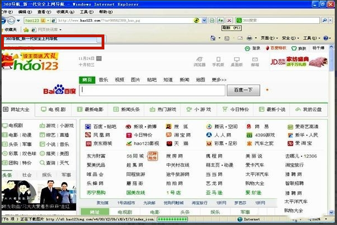Click the 电视剧 navigation bar item
The image size is (337, 225).
click(53, 109)
